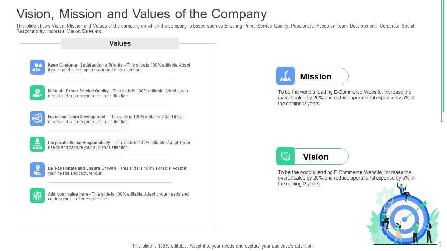Viewport: 447px width, 251px height.
Task: Click the Be Passionate and Ensure Growth icon
Action: pyautogui.click(x=37, y=170)
